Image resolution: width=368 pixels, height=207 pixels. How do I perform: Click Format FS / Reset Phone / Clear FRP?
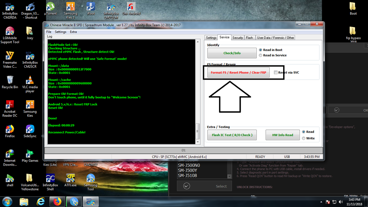[x=239, y=72]
